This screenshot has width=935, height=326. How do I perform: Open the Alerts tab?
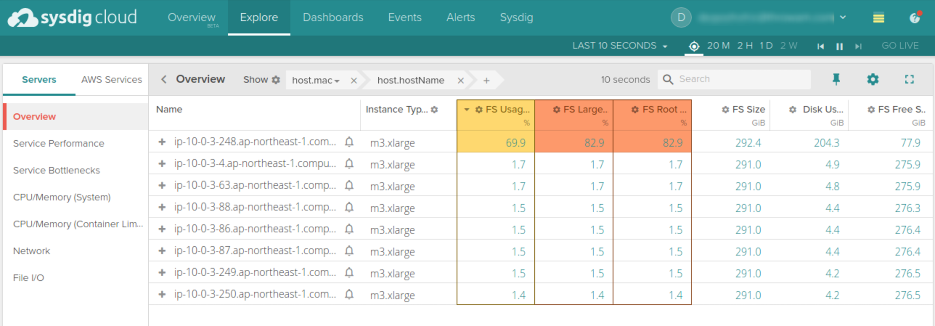[x=461, y=17]
